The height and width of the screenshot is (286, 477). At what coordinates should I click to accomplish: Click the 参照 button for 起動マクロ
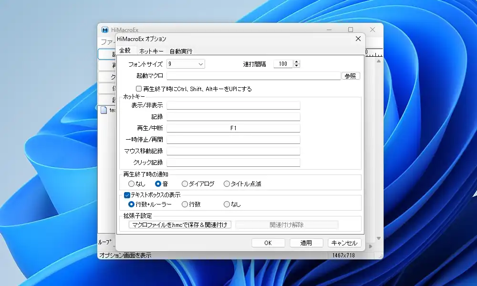351,75
